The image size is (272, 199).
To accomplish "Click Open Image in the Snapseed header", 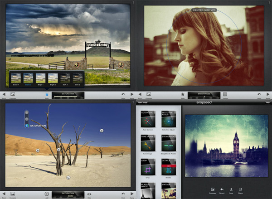I will point(143,102).
